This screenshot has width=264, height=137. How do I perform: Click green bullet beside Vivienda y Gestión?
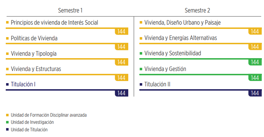141,69
